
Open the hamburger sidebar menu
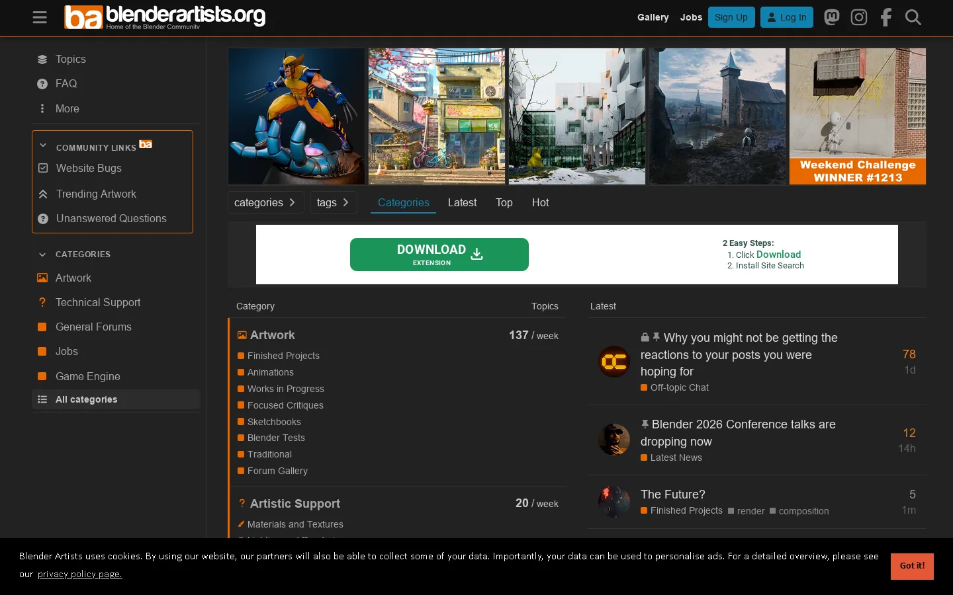coord(40,17)
